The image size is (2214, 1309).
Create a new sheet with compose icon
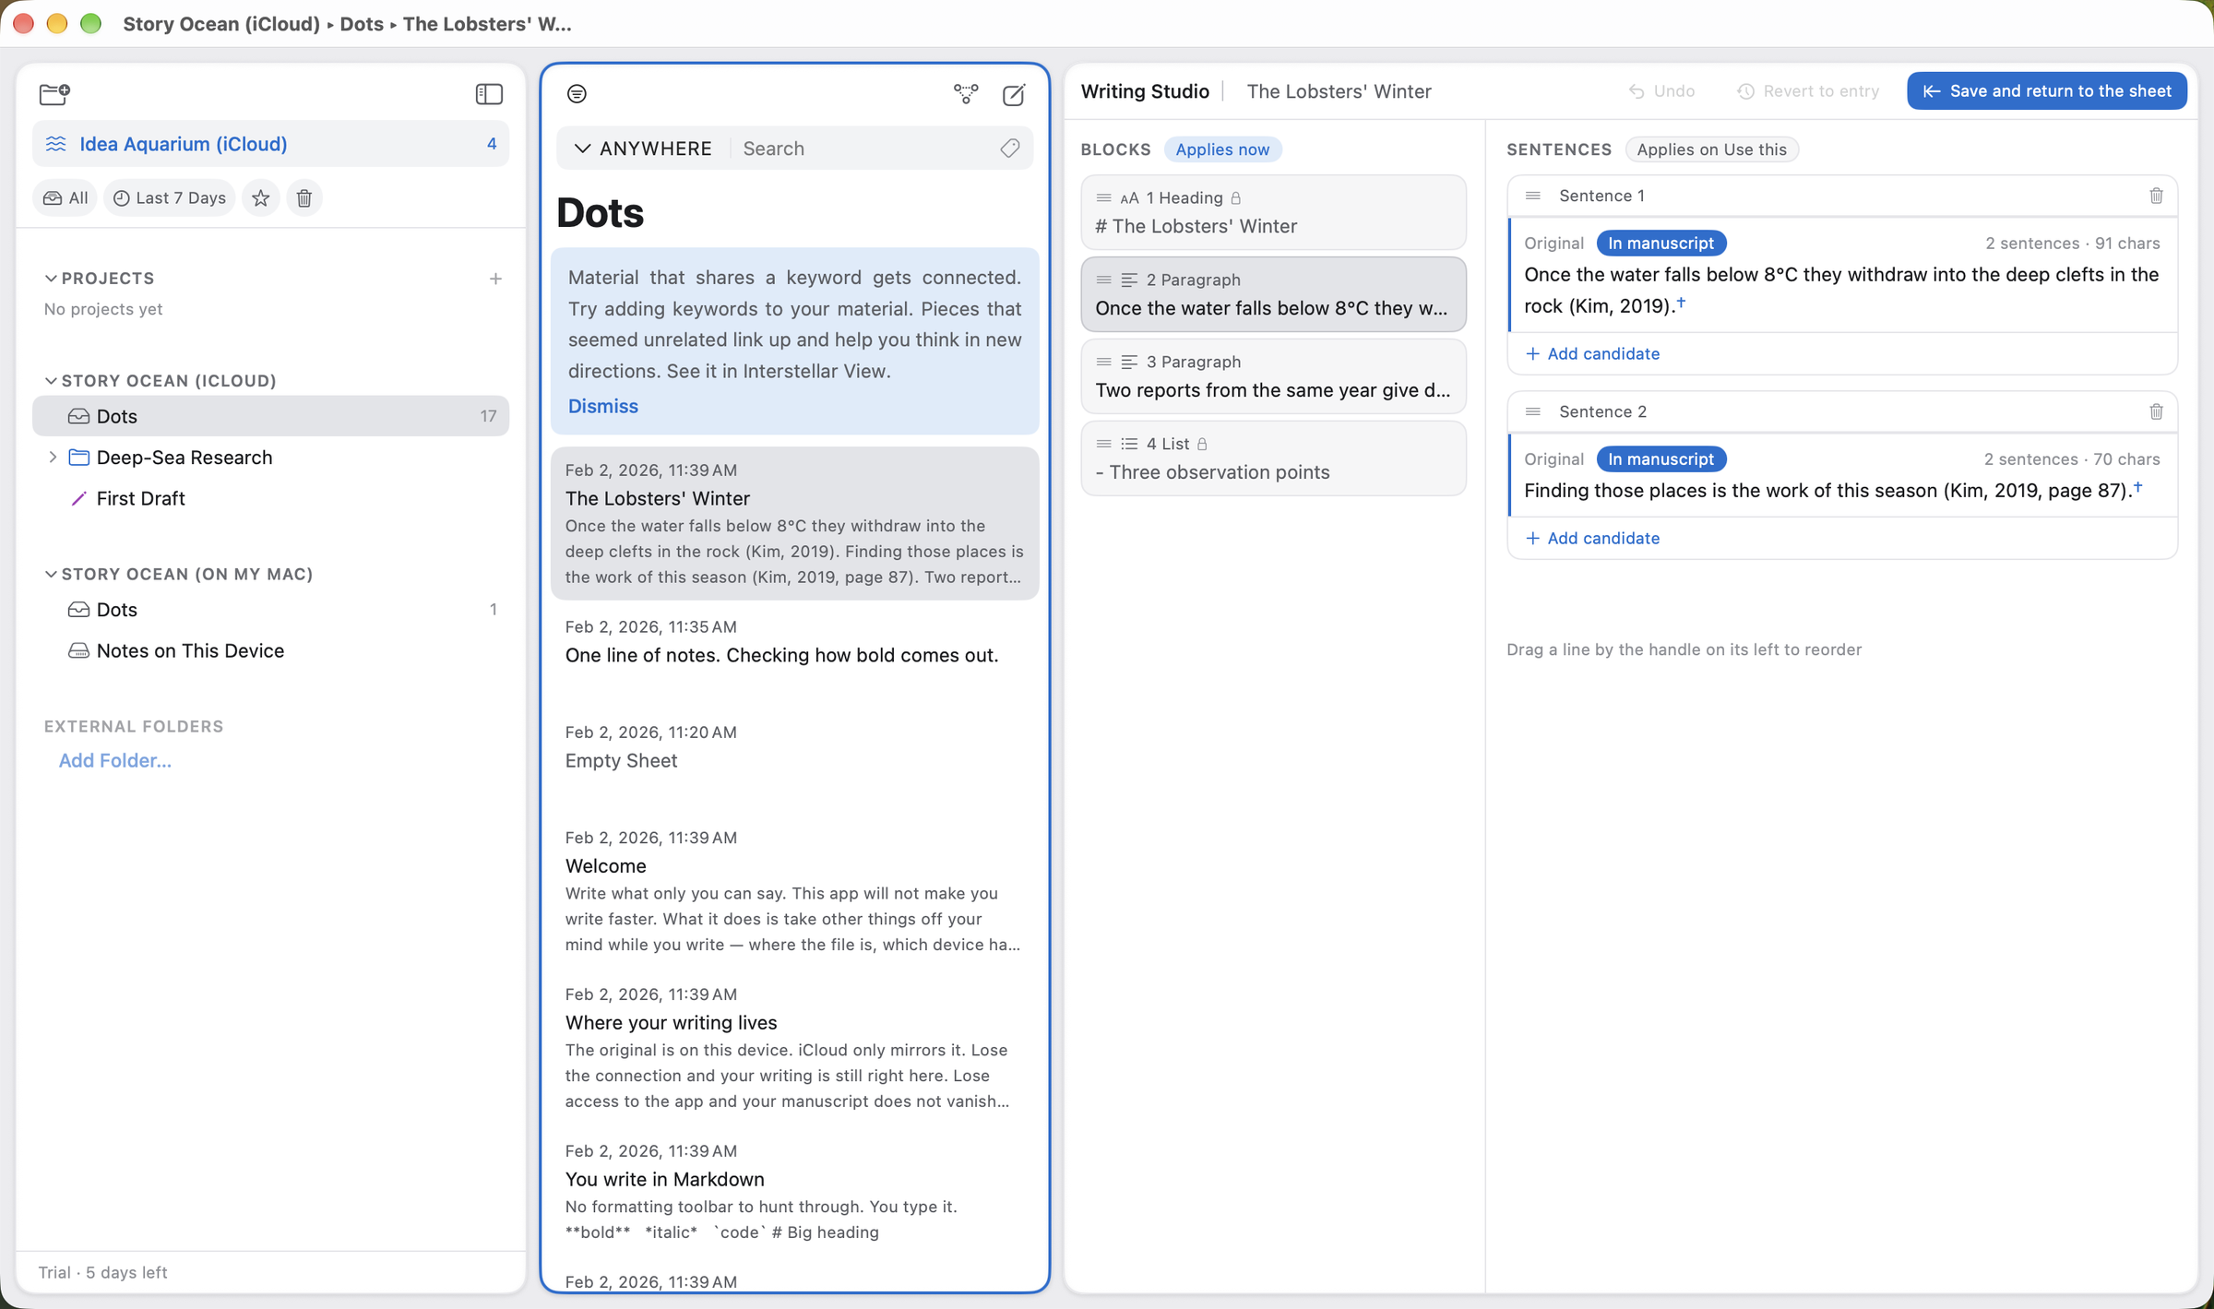click(x=1014, y=94)
